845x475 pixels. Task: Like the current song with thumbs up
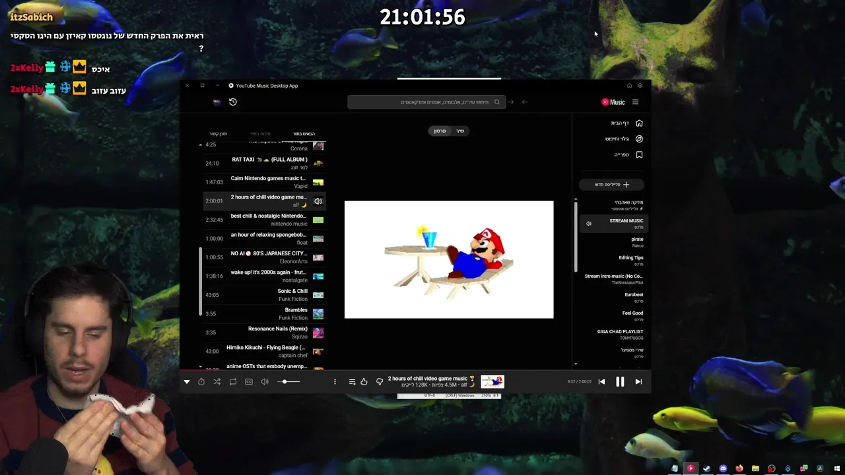point(364,381)
